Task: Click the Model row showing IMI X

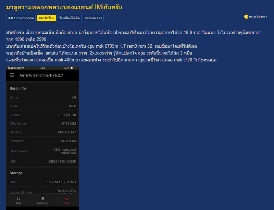Action: [42, 106]
